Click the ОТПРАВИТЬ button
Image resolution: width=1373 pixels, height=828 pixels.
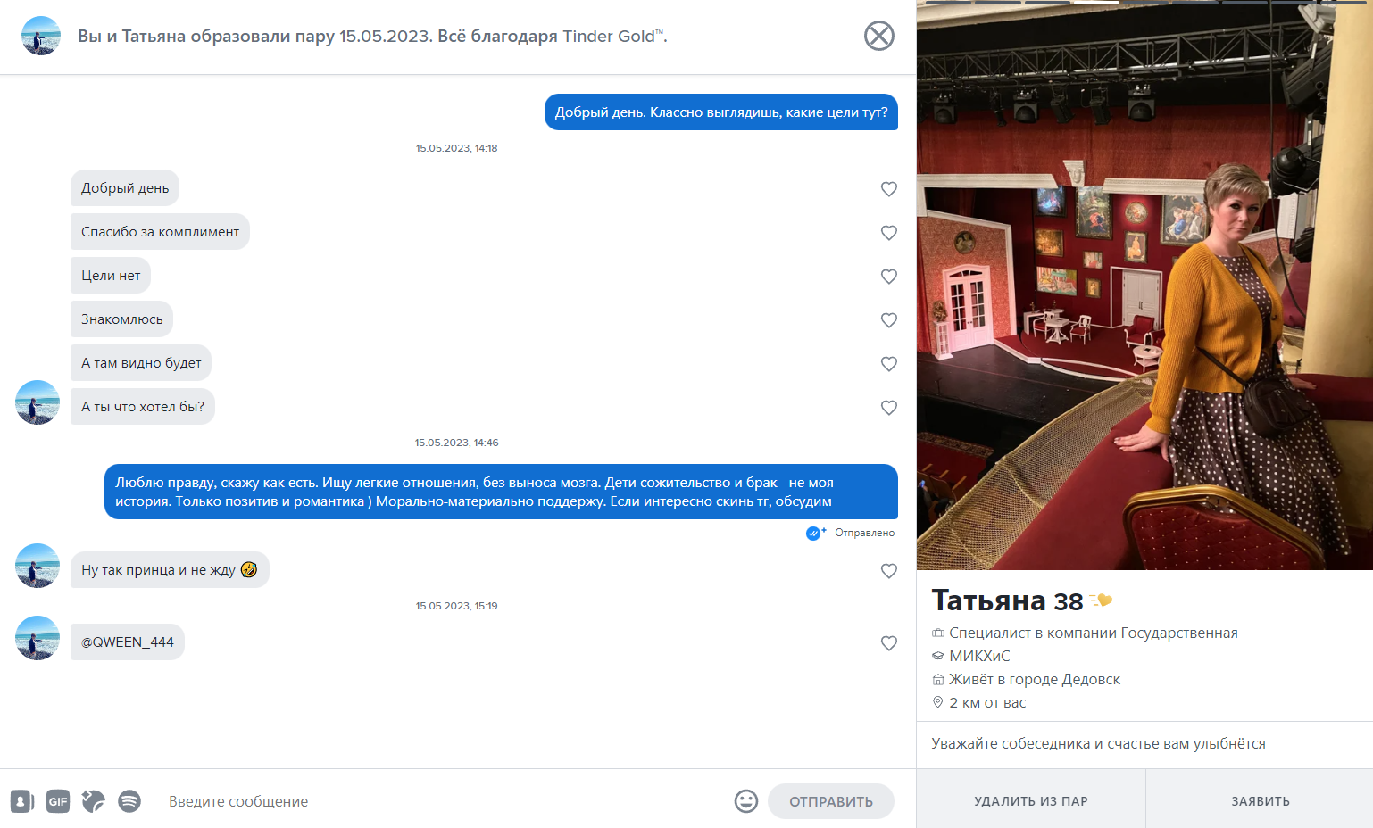point(831,801)
